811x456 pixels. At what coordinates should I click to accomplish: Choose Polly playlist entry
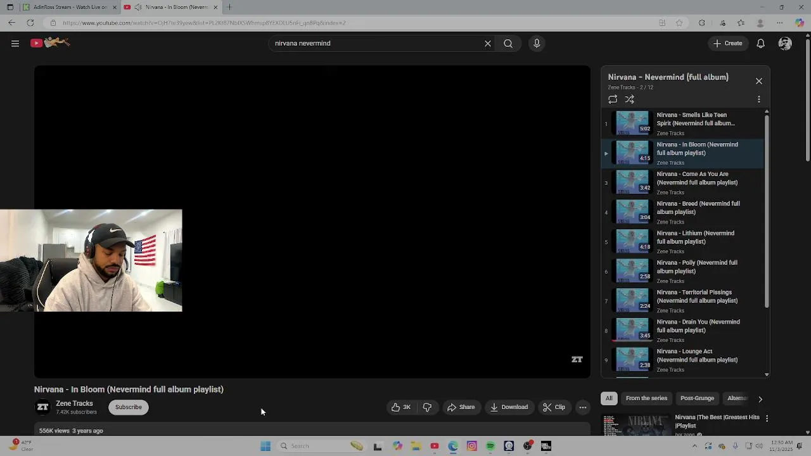coord(682,271)
